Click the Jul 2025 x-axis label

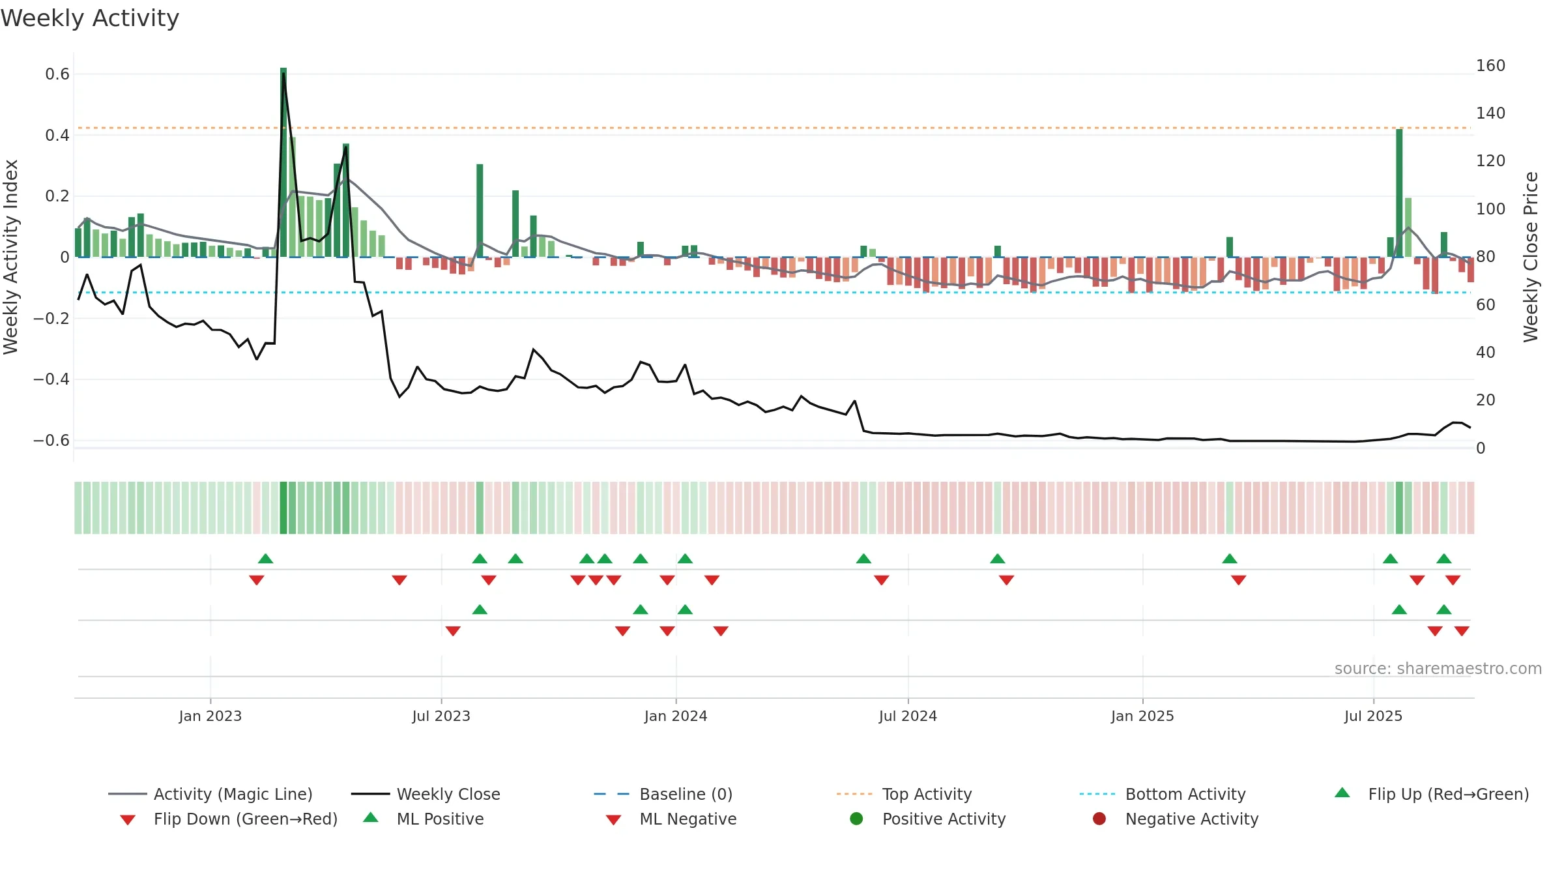[x=1373, y=716]
